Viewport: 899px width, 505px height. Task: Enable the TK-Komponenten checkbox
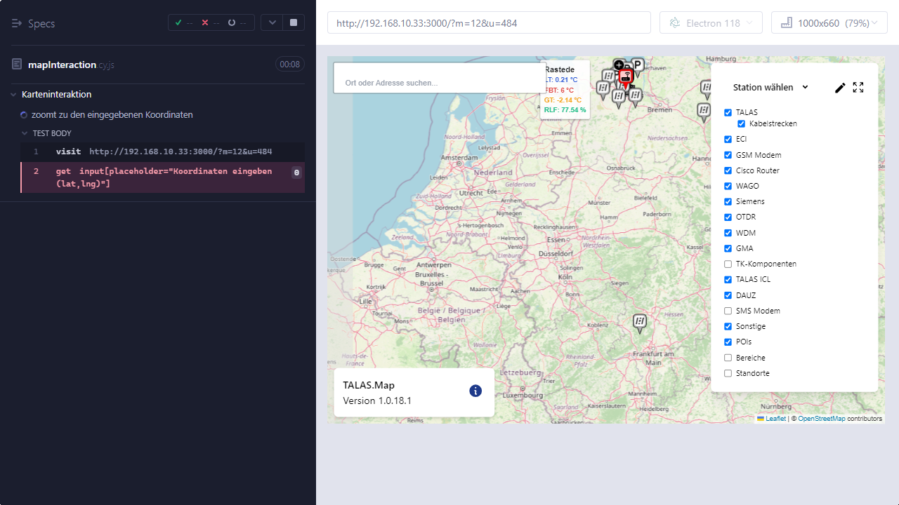(x=728, y=264)
